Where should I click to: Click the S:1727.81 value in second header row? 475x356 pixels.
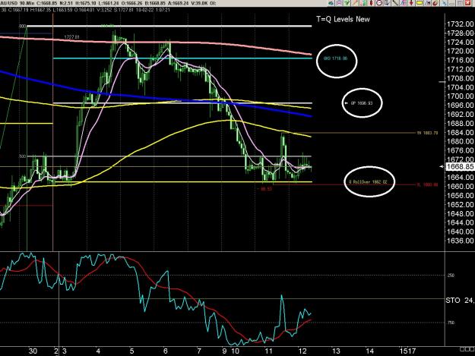124,10
